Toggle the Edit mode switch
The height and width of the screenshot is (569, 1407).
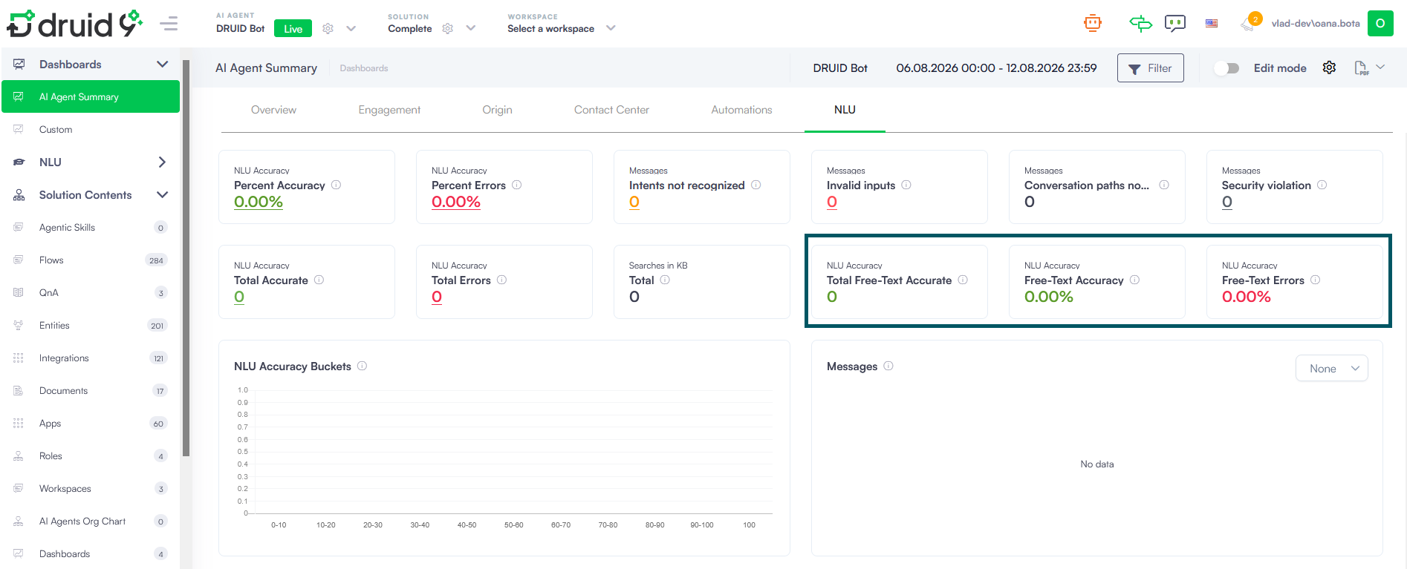(1227, 68)
